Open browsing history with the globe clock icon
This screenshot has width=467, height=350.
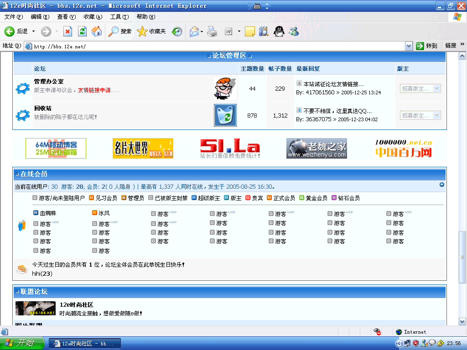[x=177, y=31]
